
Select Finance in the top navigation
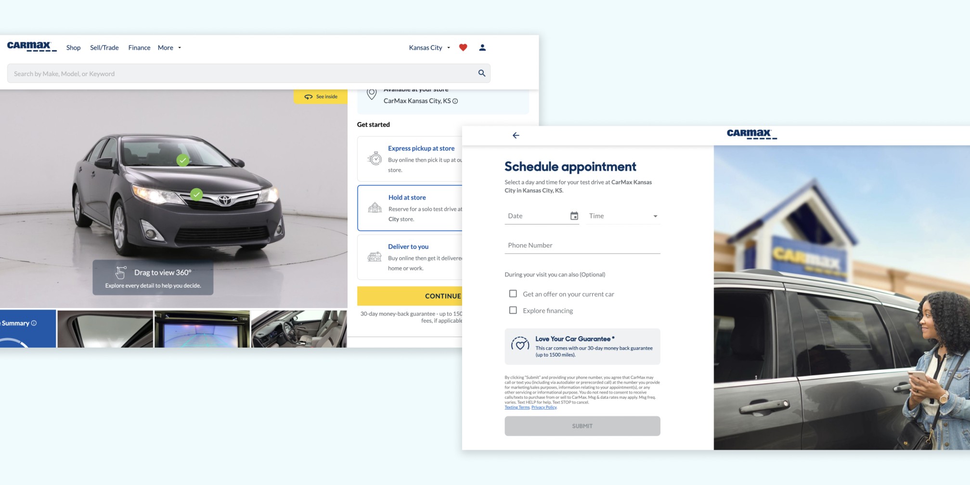pyautogui.click(x=139, y=47)
